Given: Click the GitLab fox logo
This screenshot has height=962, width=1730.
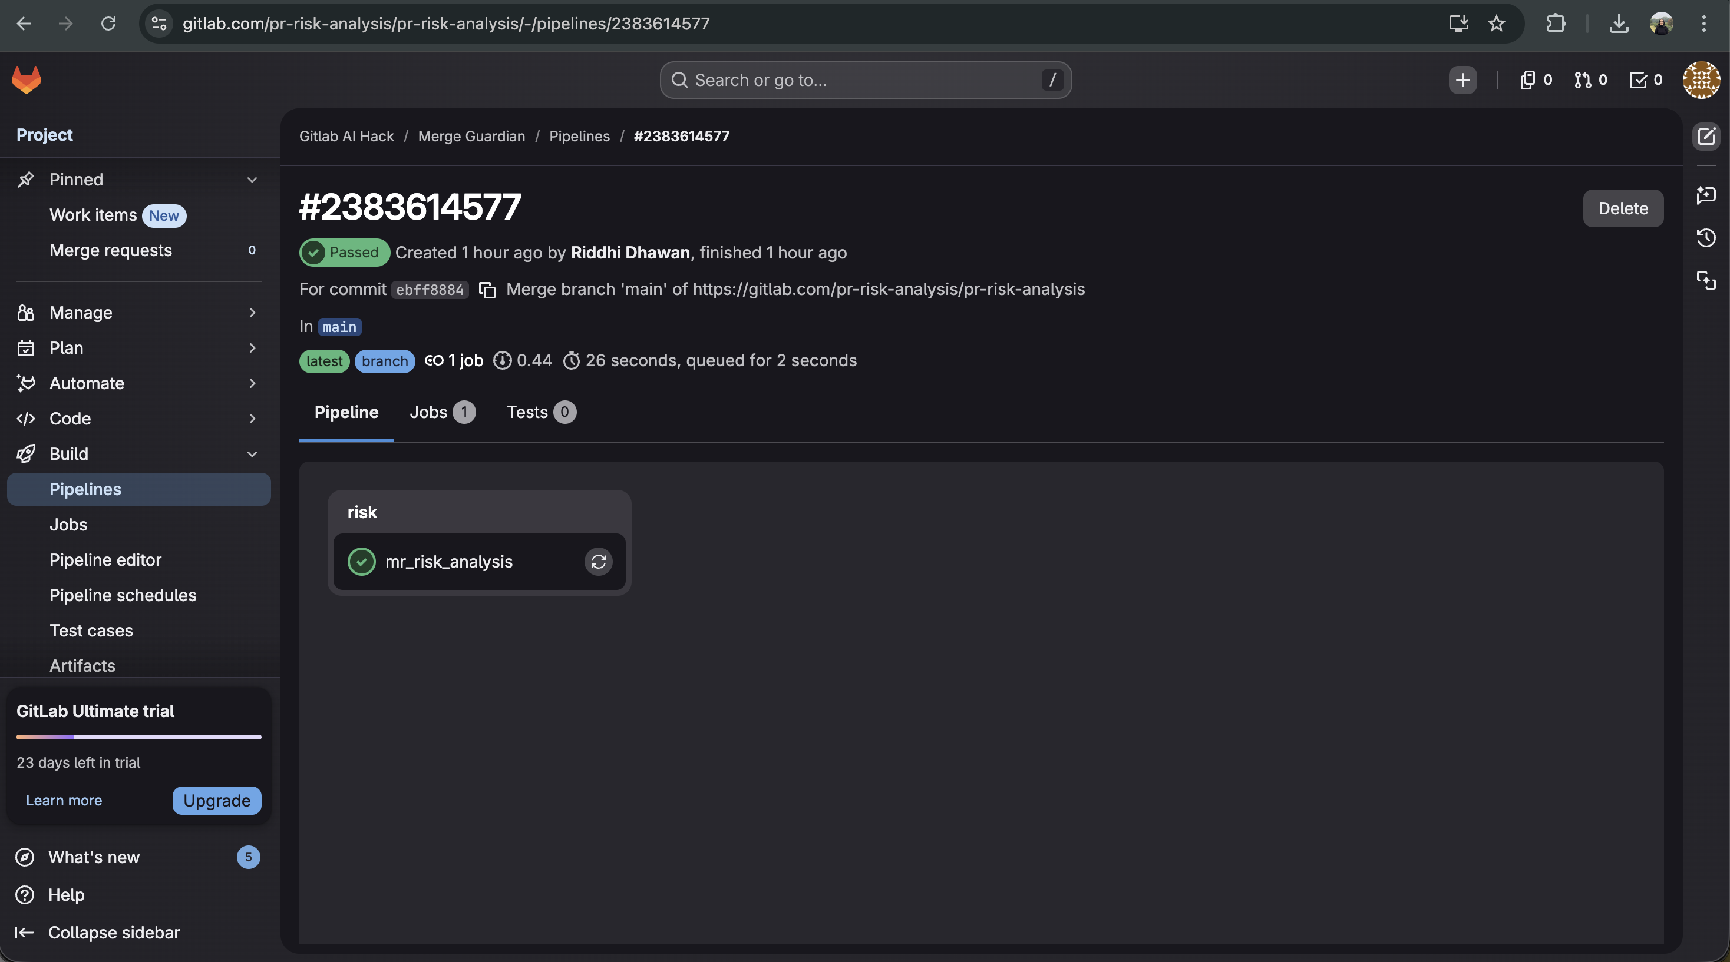Looking at the screenshot, I should [26, 80].
